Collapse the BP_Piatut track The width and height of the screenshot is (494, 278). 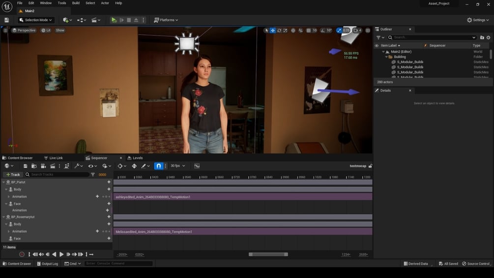(4, 182)
